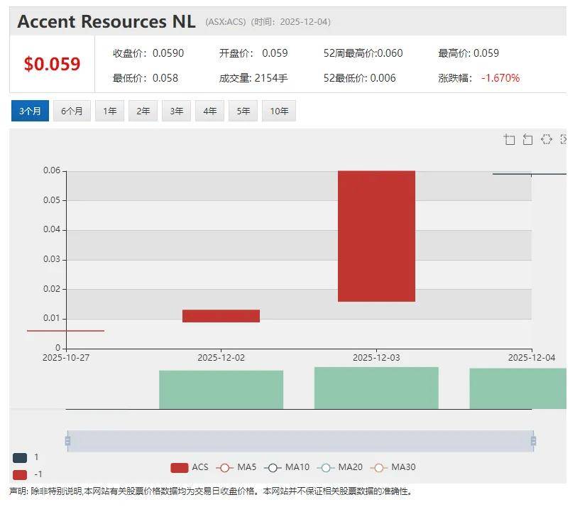Toggle the MA30 legend item

click(392, 467)
